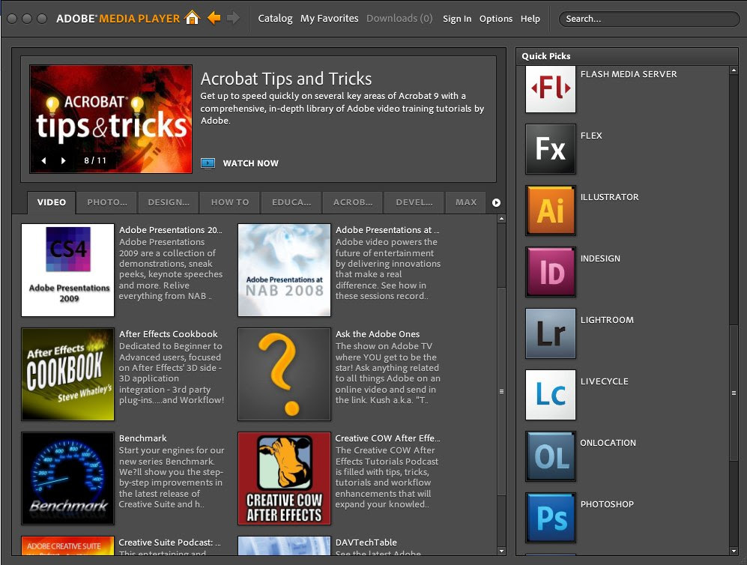Click the WATCH NOW link

coord(250,163)
